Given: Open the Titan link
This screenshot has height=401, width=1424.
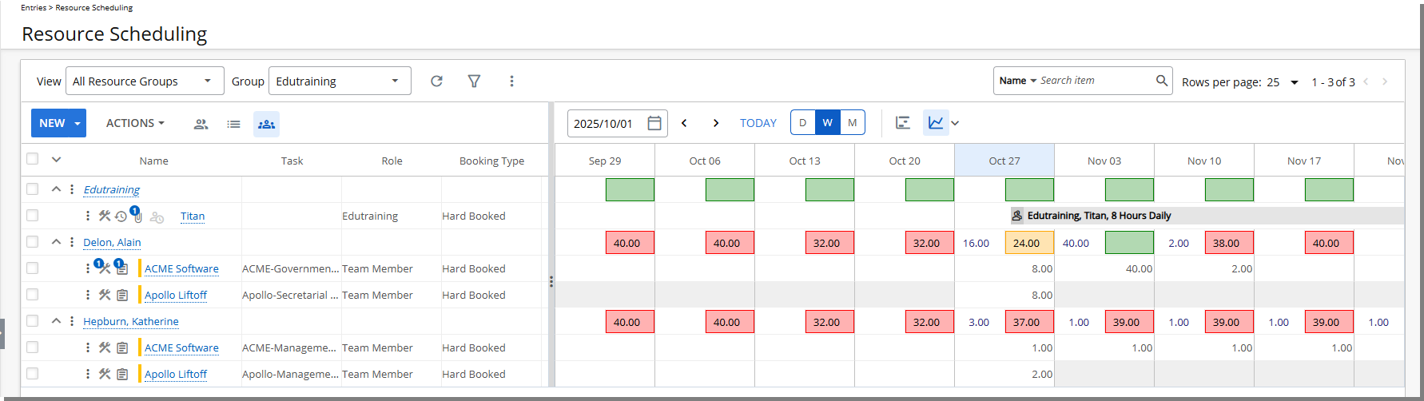Looking at the screenshot, I should tap(193, 216).
